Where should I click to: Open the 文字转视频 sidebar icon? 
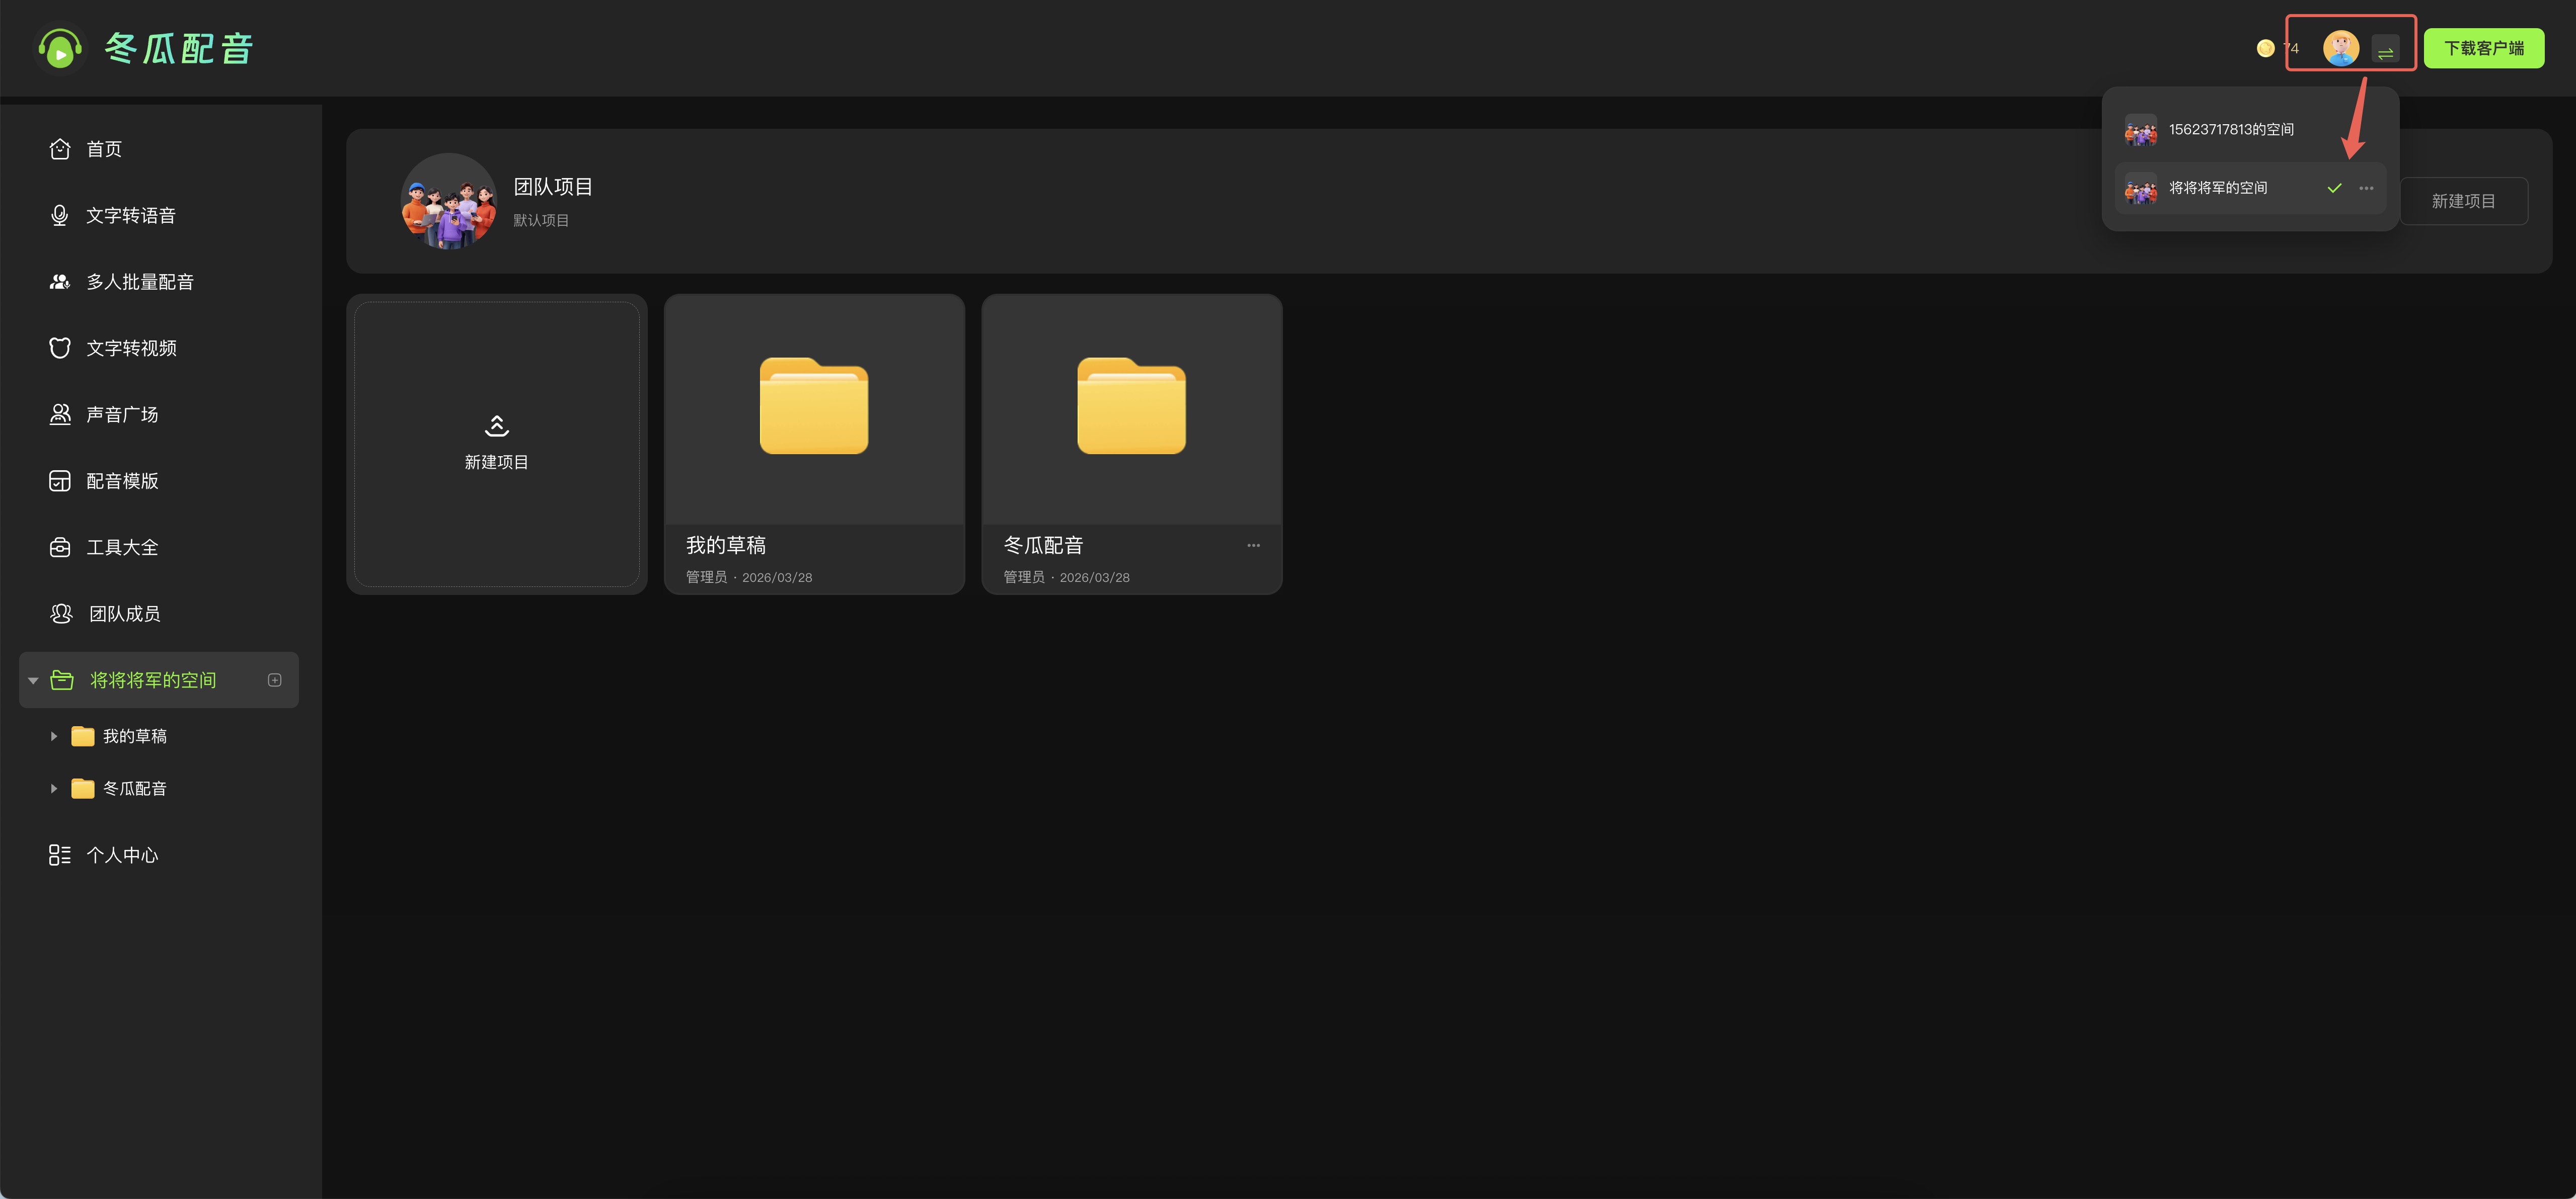60,348
